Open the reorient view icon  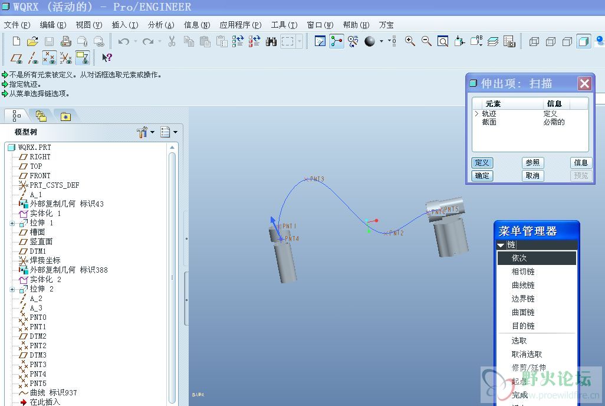[x=459, y=41]
